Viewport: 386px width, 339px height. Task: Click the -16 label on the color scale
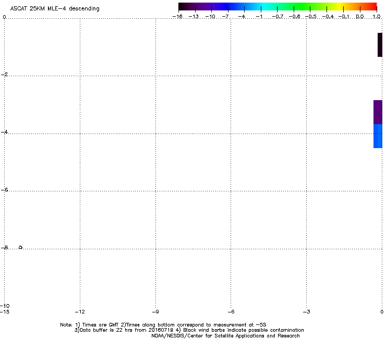pyautogui.click(x=177, y=17)
